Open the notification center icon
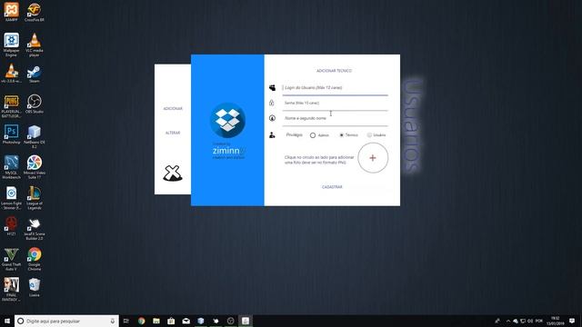The image size is (582, 327). (x=572, y=321)
